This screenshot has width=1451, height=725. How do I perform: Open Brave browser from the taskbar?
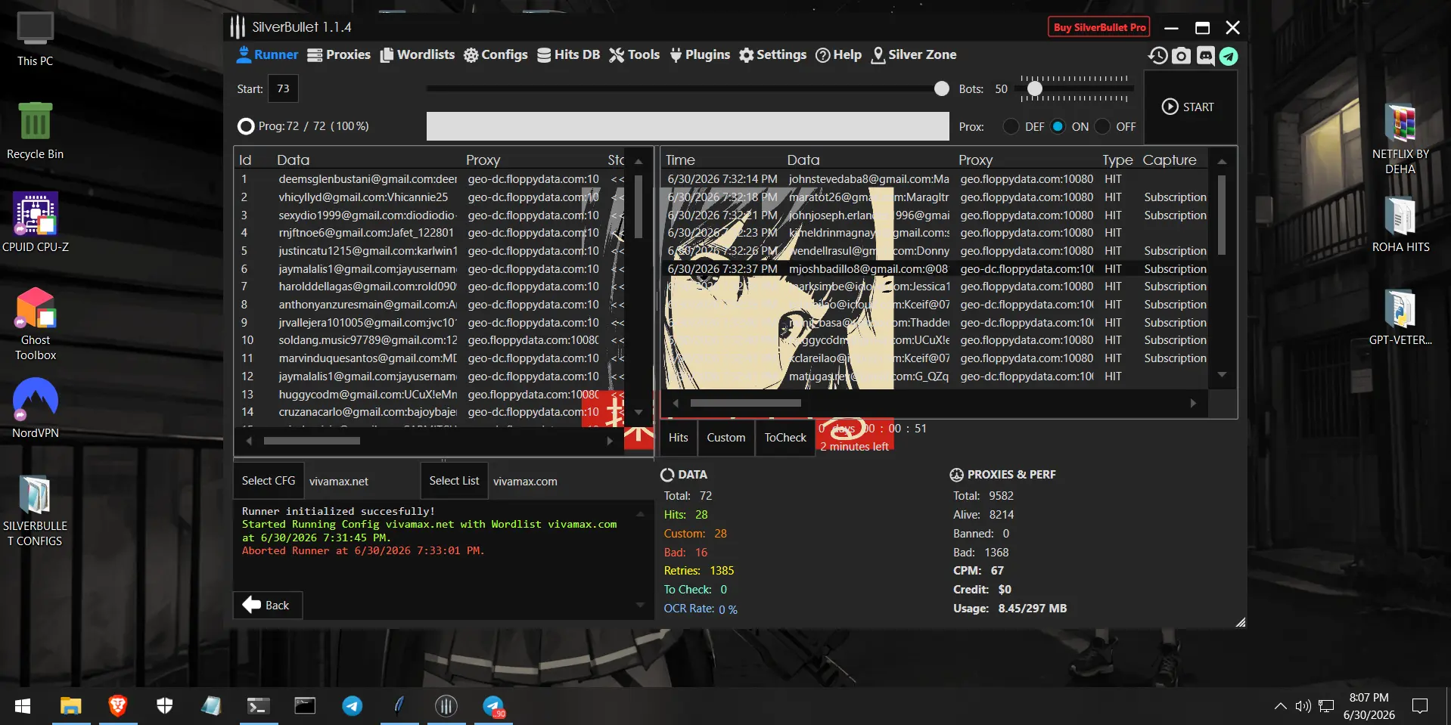pyautogui.click(x=117, y=706)
